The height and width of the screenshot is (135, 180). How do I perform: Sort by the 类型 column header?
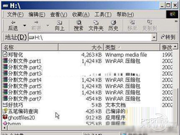131,48
